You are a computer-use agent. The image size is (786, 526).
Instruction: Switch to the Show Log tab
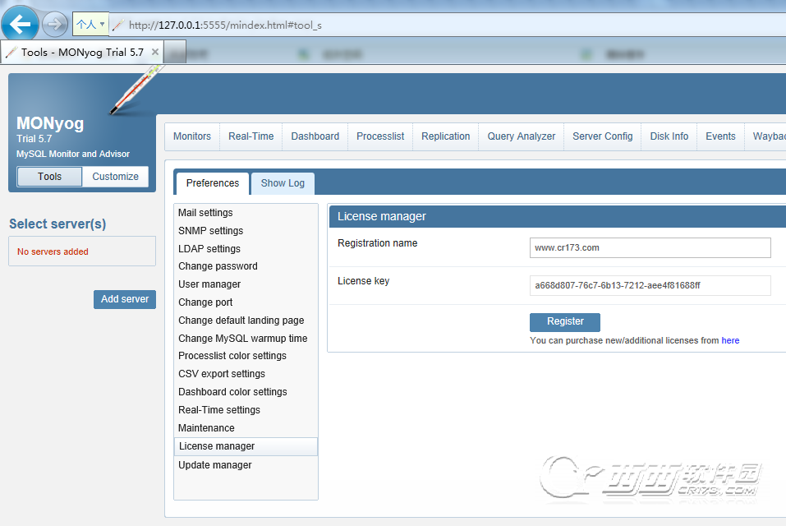[x=283, y=183]
